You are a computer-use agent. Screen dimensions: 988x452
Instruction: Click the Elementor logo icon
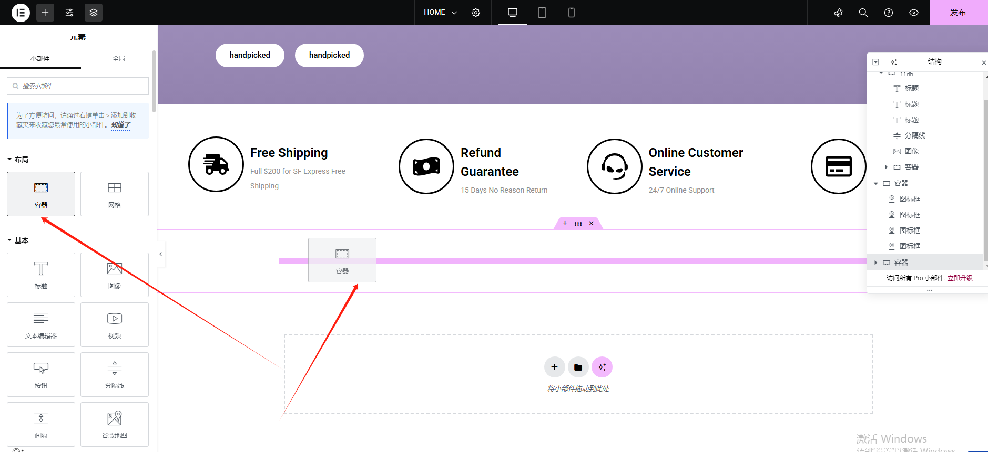coord(21,13)
